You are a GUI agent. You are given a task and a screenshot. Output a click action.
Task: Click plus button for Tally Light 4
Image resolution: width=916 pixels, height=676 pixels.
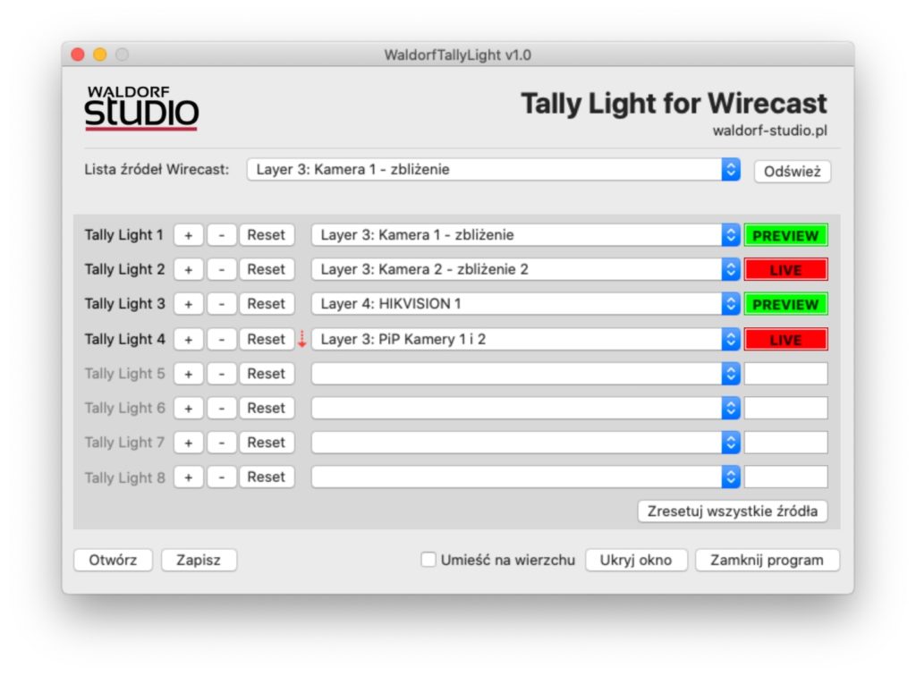(x=188, y=339)
